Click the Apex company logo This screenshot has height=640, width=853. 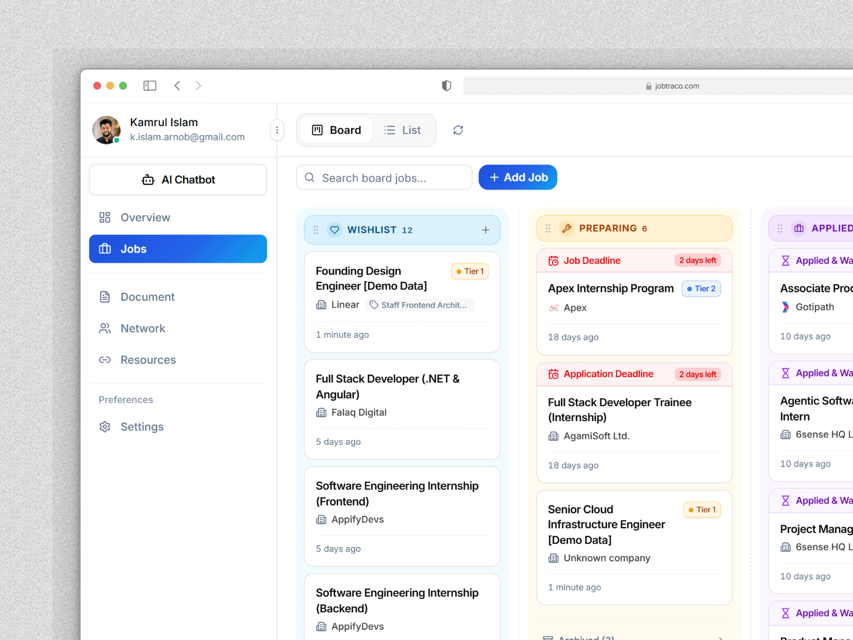coord(554,308)
